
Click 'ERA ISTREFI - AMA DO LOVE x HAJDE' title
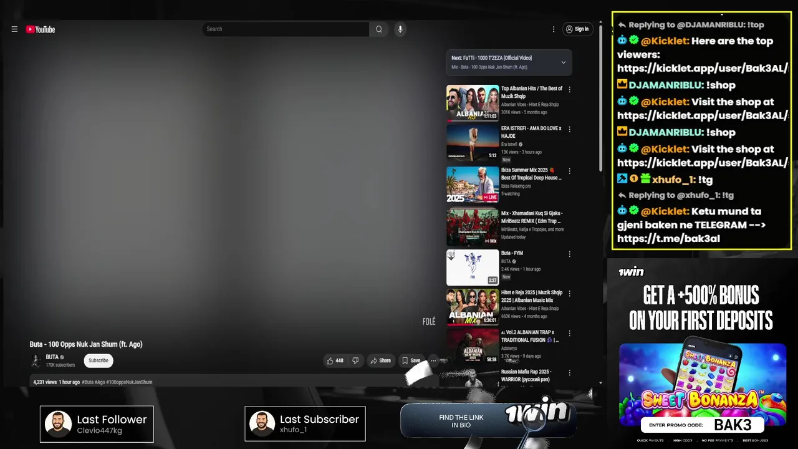pos(531,132)
